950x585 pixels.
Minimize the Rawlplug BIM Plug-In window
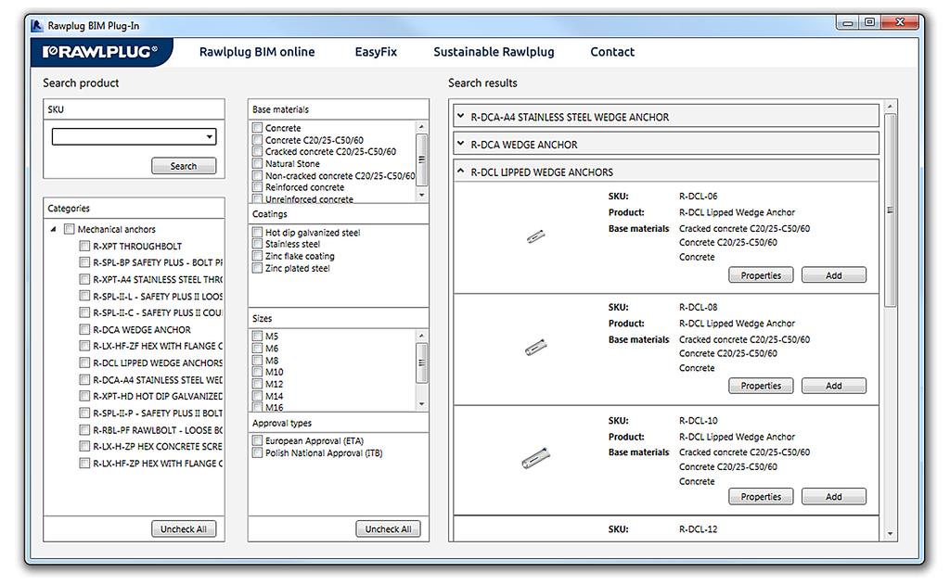(x=848, y=23)
